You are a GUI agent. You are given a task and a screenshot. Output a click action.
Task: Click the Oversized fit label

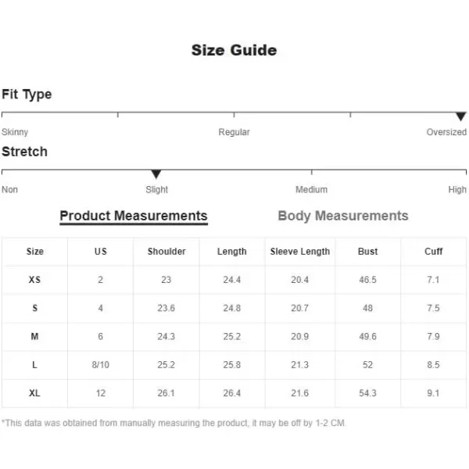(x=446, y=132)
